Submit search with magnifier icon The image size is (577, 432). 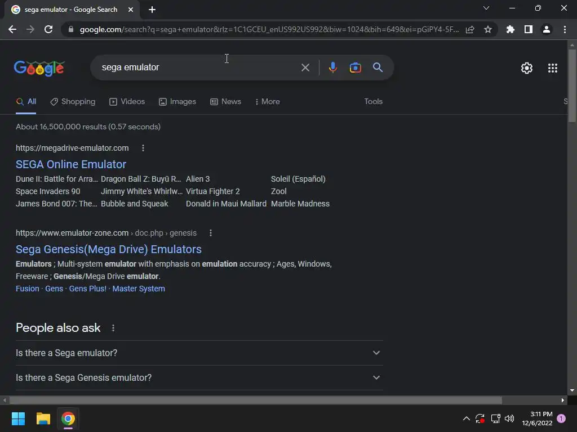[378, 67]
